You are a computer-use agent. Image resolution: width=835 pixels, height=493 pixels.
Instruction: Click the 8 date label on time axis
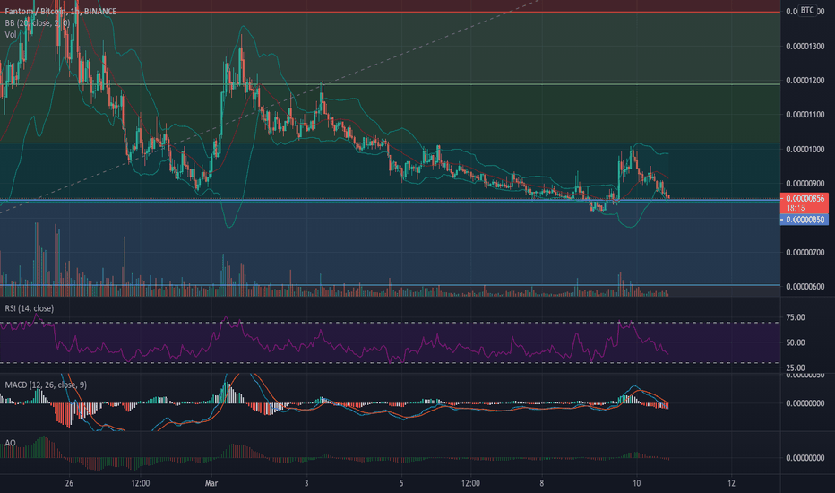541,483
